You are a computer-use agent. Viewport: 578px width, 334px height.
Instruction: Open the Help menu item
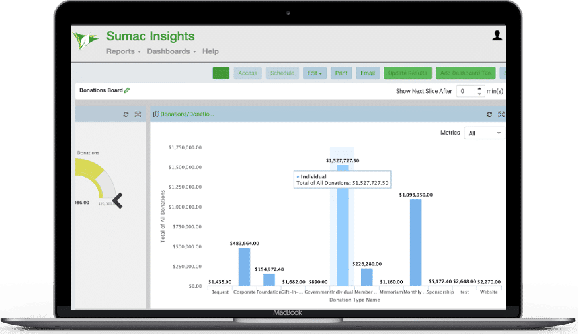click(210, 51)
